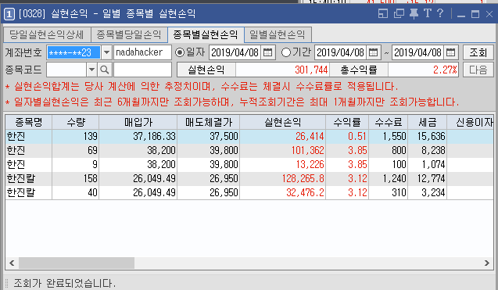This screenshot has height=290, width=498.
Task: Click purchase price 37,186.33
Action: click(154, 137)
